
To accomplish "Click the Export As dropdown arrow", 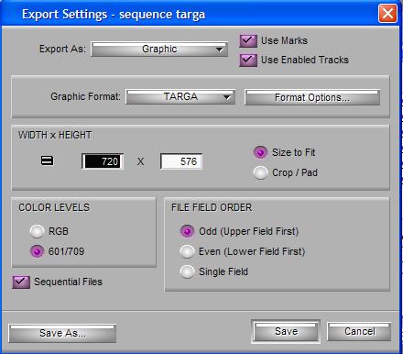I will point(219,50).
